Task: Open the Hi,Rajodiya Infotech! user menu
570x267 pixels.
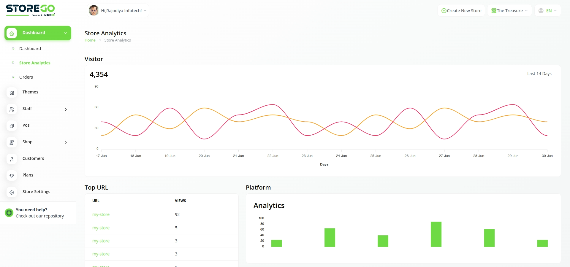Action: click(118, 11)
